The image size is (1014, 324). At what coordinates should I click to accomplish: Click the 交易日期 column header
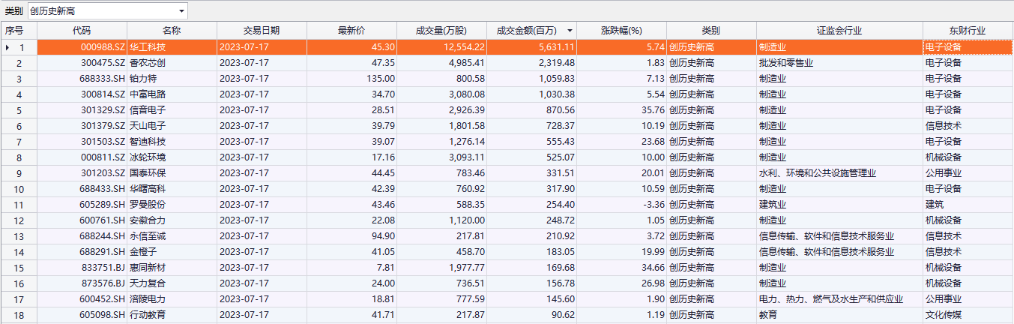point(262,31)
